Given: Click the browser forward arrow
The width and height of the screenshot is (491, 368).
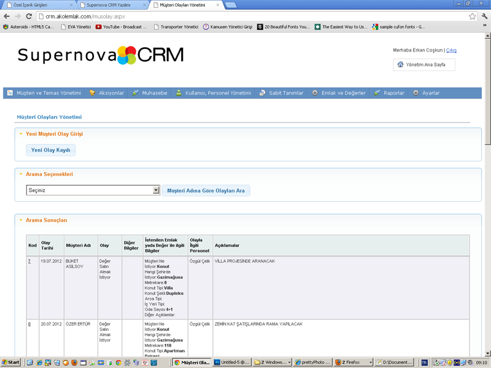Looking at the screenshot, I should (x=18, y=17).
